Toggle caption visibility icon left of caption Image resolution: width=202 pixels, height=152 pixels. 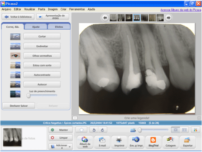(x=75, y=118)
